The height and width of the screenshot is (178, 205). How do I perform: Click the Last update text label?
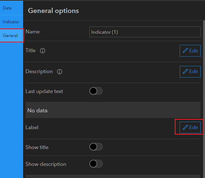coord(44,91)
